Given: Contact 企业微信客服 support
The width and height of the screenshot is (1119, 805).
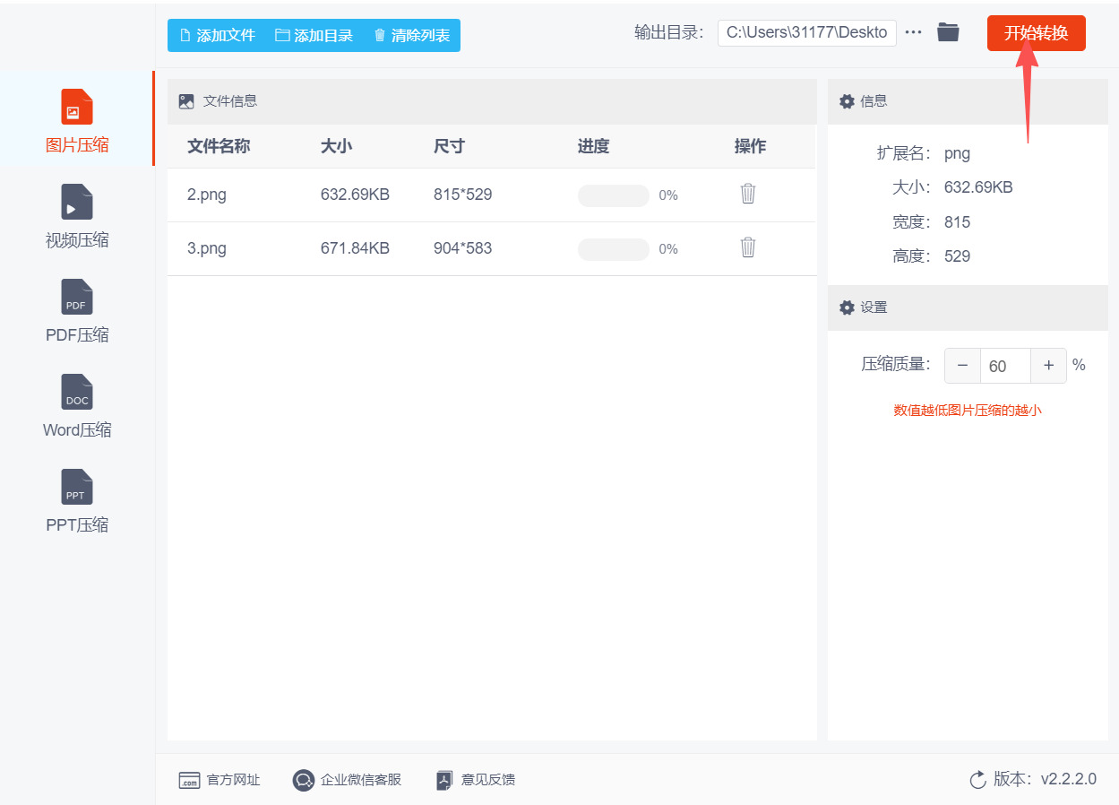Looking at the screenshot, I should [347, 779].
